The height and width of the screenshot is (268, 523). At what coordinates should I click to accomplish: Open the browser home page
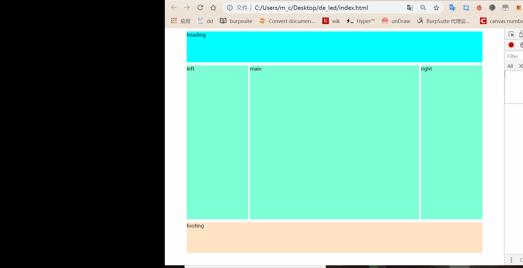click(213, 8)
